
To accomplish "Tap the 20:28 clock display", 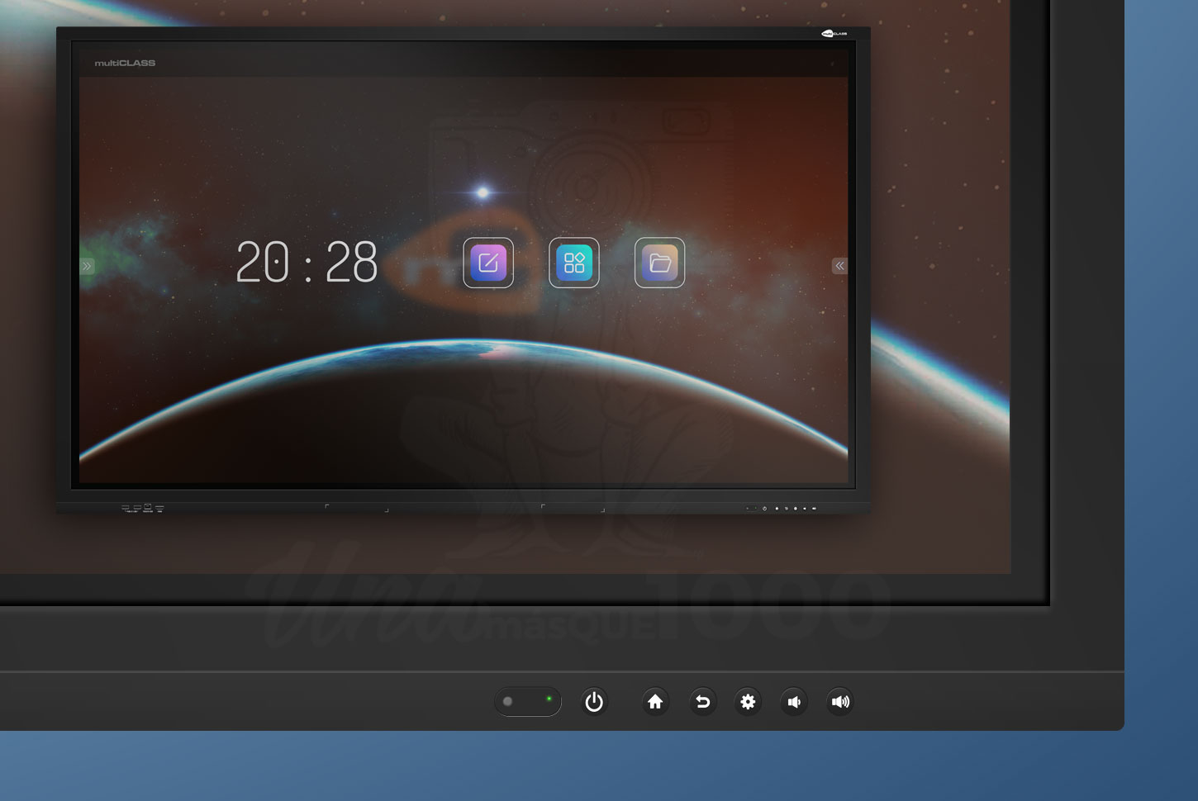I will pyautogui.click(x=307, y=261).
